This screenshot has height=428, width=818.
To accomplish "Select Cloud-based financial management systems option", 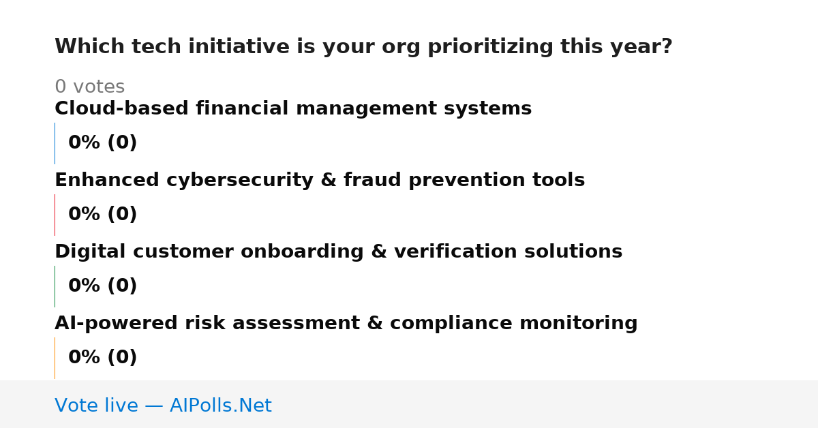I will coord(293,109).
